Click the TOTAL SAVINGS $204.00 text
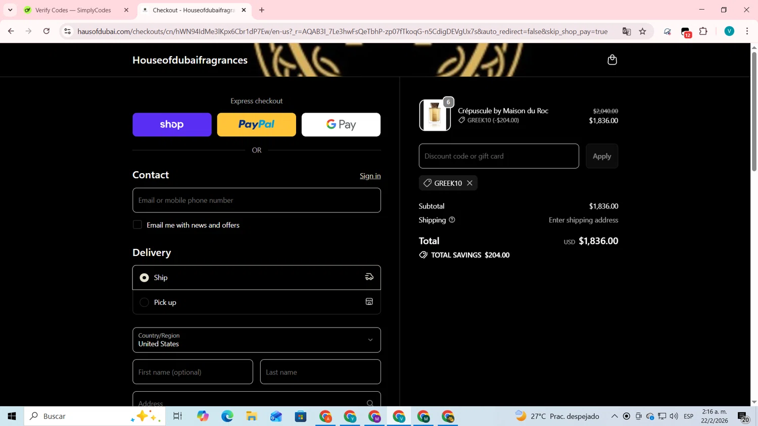758x426 pixels. [x=470, y=255]
